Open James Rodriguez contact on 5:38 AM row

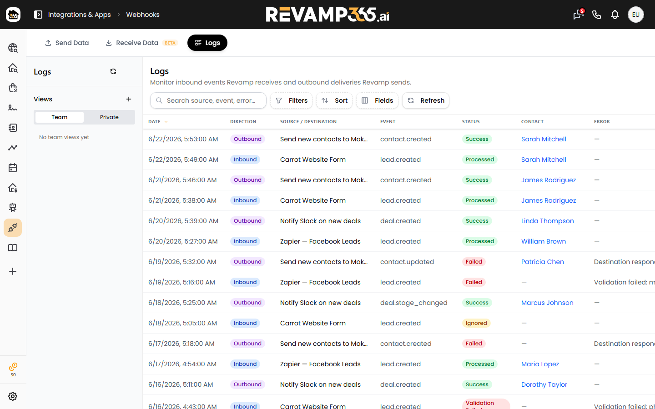[549, 200]
